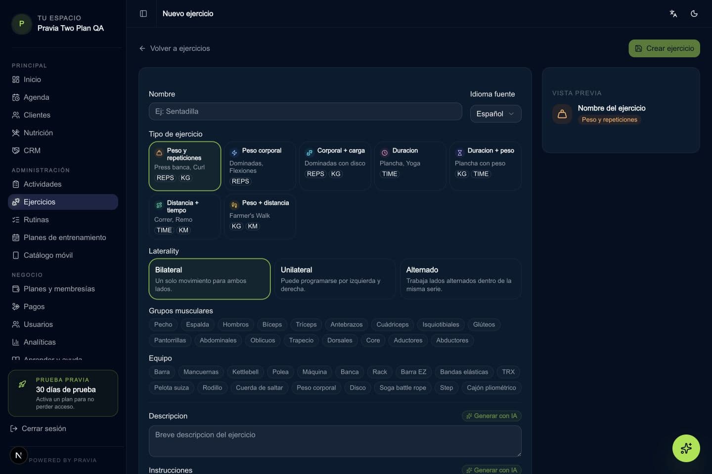Image resolution: width=712 pixels, height=474 pixels.
Task: Toggle the Pecho muscle group chip
Action: pyautogui.click(x=163, y=324)
